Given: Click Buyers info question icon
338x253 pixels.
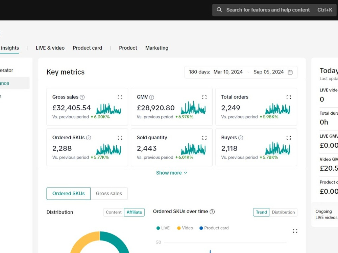Looking at the screenshot, I should pos(241,138).
